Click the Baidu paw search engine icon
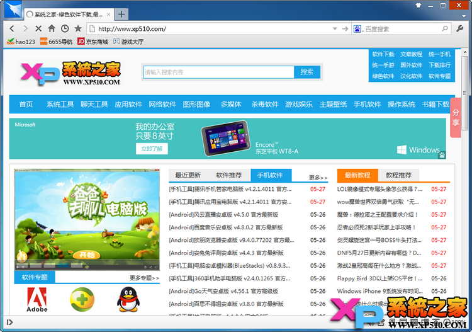The height and width of the screenshot is (332, 472). (357, 29)
